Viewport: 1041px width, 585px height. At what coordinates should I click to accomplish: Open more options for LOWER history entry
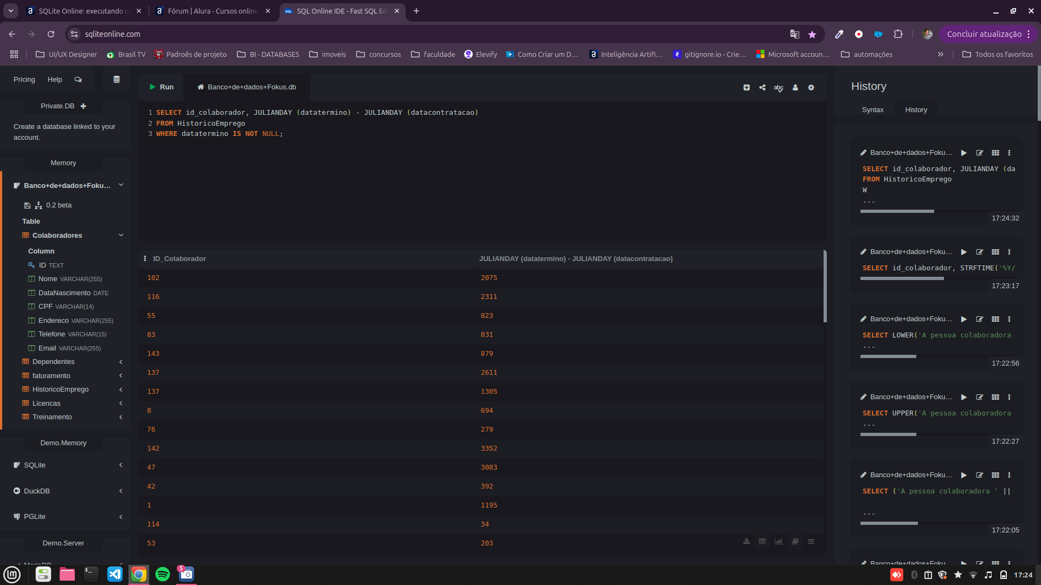(x=1009, y=320)
